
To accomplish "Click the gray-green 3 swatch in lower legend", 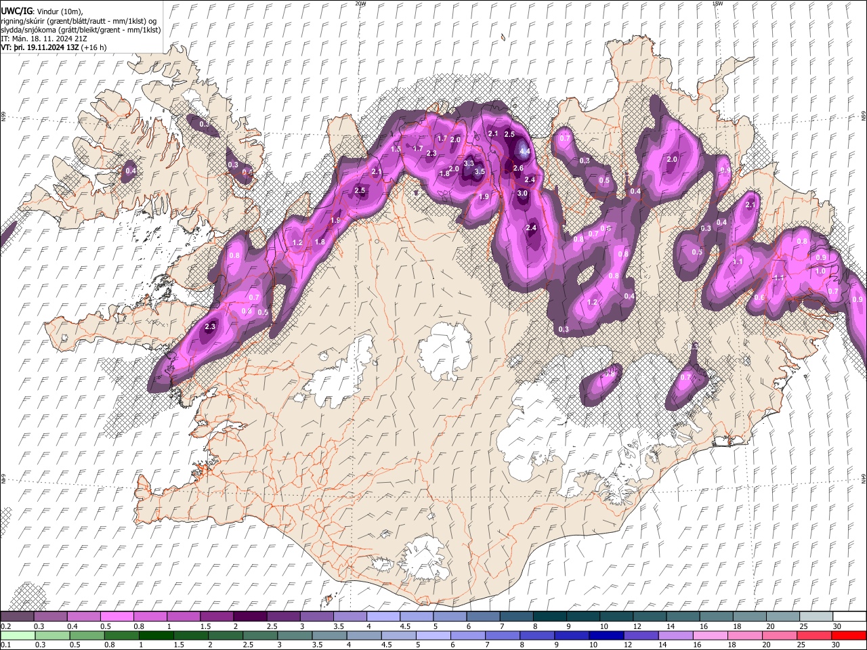I will (295, 635).
